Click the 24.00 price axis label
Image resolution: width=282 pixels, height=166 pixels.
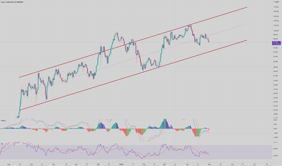[x=276, y=102]
